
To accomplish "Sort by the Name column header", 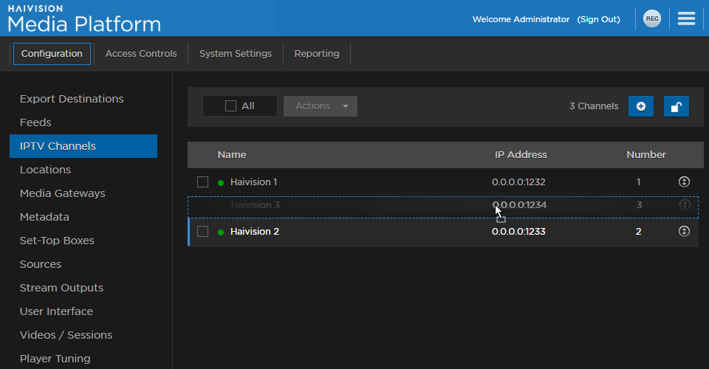I will click(x=232, y=155).
